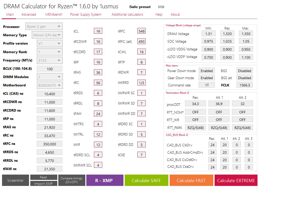This screenshot has height=197, width=285.
Task: Switch to the Advanced tab
Action: pyautogui.click(x=29, y=15)
